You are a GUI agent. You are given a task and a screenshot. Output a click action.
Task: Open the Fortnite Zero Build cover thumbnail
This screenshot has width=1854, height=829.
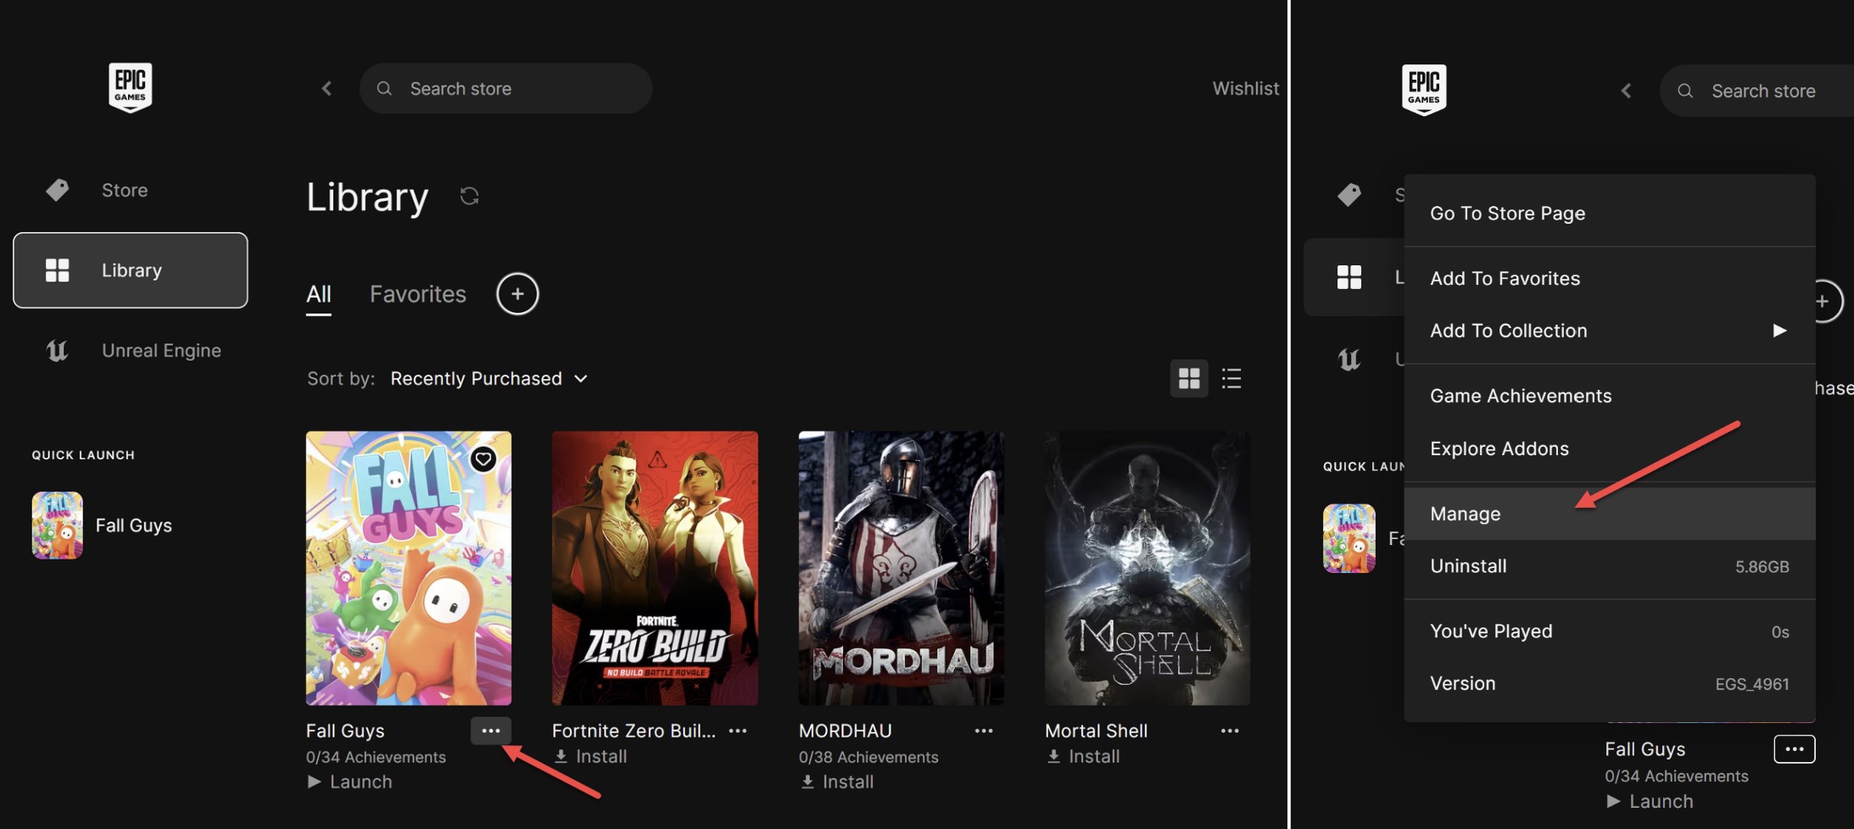click(655, 568)
